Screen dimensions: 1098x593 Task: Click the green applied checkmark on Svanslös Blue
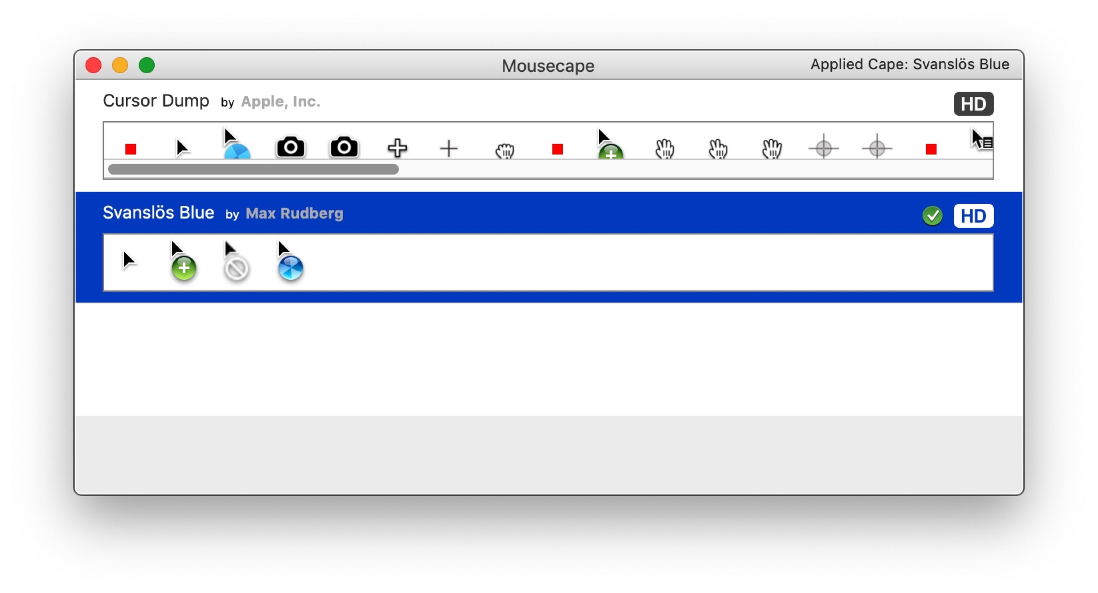tap(932, 216)
